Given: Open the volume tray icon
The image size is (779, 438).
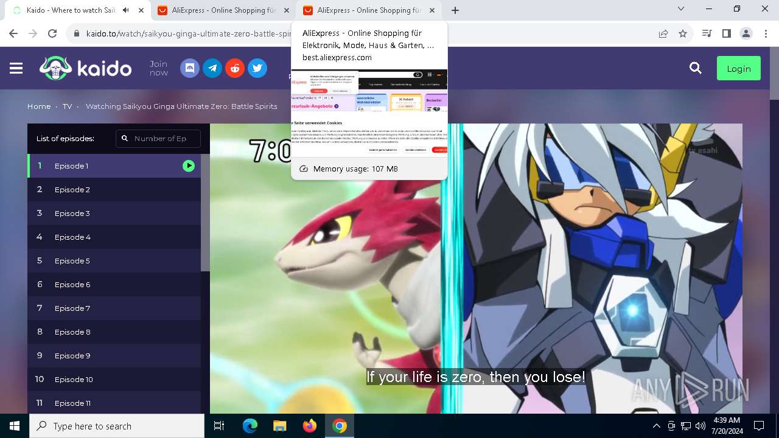Looking at the screenshot, I should (x=700, y=426).
